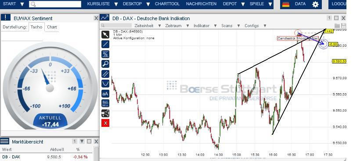The image size is (353, 161).
Task: Open the Configs dropdown arrow
Action: coord(265,26)
